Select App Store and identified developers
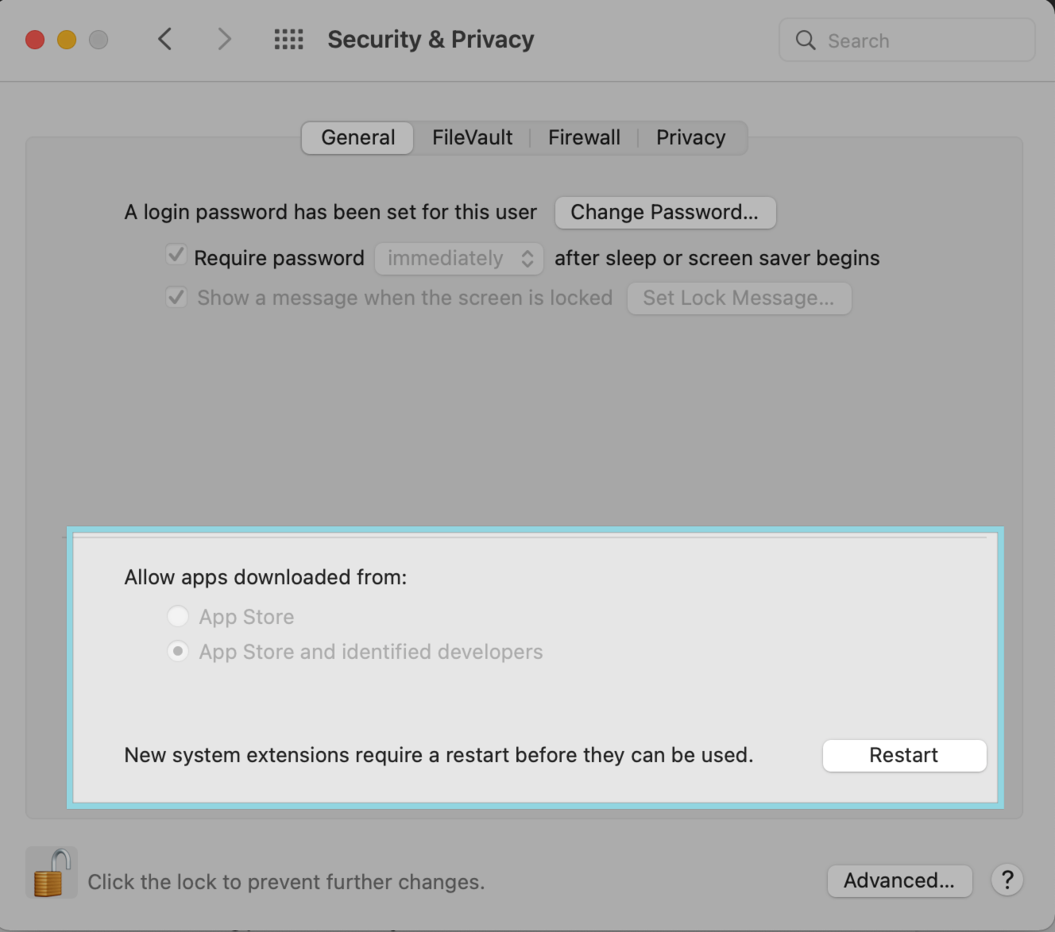This screenshot has width=1055, height=932. click(x=178, y=652)
